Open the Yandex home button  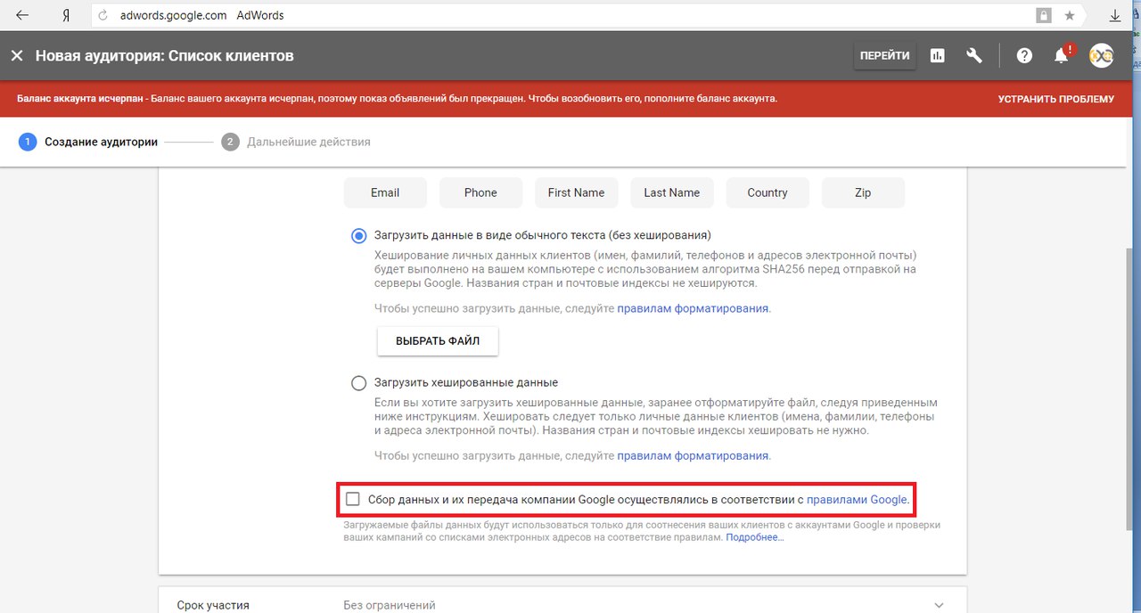pos(68,15)
